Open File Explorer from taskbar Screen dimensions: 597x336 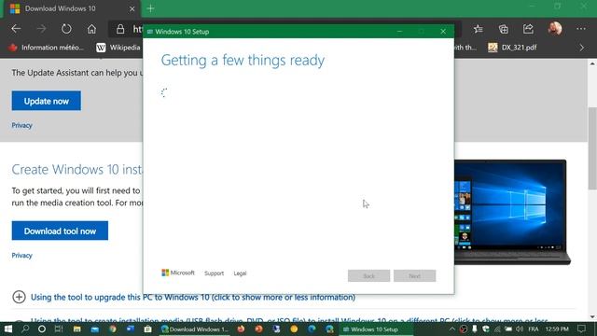click(x=76, y=329)
